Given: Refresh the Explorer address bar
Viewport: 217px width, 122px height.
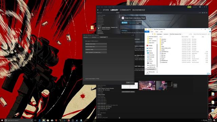Looking at the screenshot, I should [191, 34].
